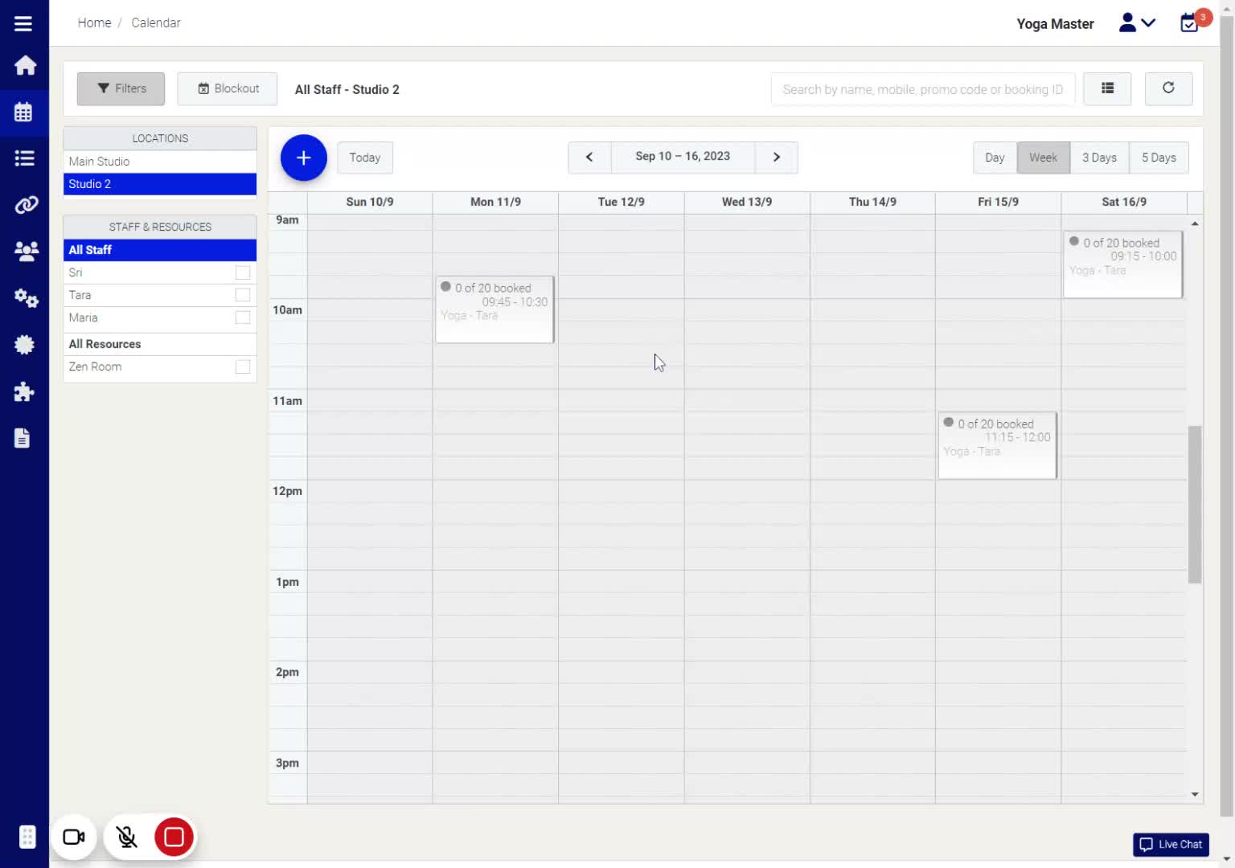Open the hamburger menu icon

tap(23, 23)
